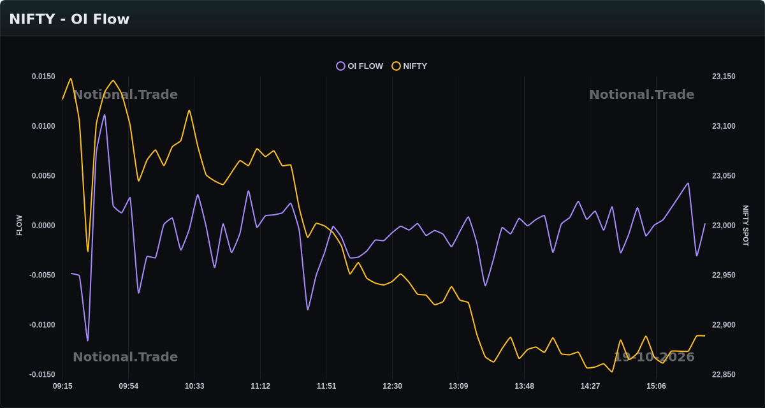The height and width of the screenshot is (408, 765).
Task: Click the -0.0100 flow axis value
Action: pyautogui.click(x=42, y=325)
